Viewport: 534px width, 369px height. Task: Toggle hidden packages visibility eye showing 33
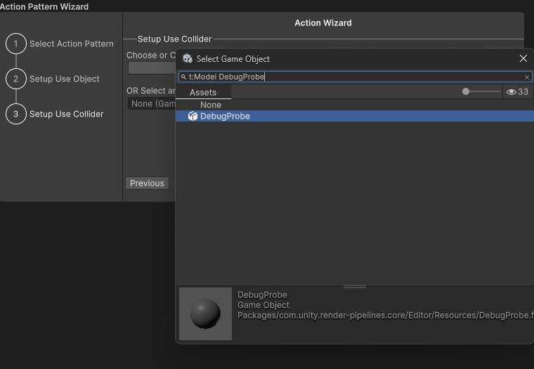pyautogui.click(x=517, y=91)
